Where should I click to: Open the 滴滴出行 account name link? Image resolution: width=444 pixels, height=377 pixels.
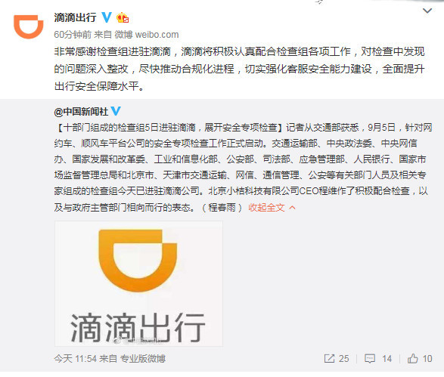pyautogui.click(x=76, y=17)
